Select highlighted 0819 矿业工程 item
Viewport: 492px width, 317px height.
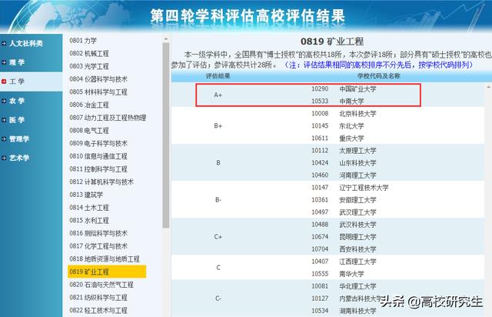[107, 272]
